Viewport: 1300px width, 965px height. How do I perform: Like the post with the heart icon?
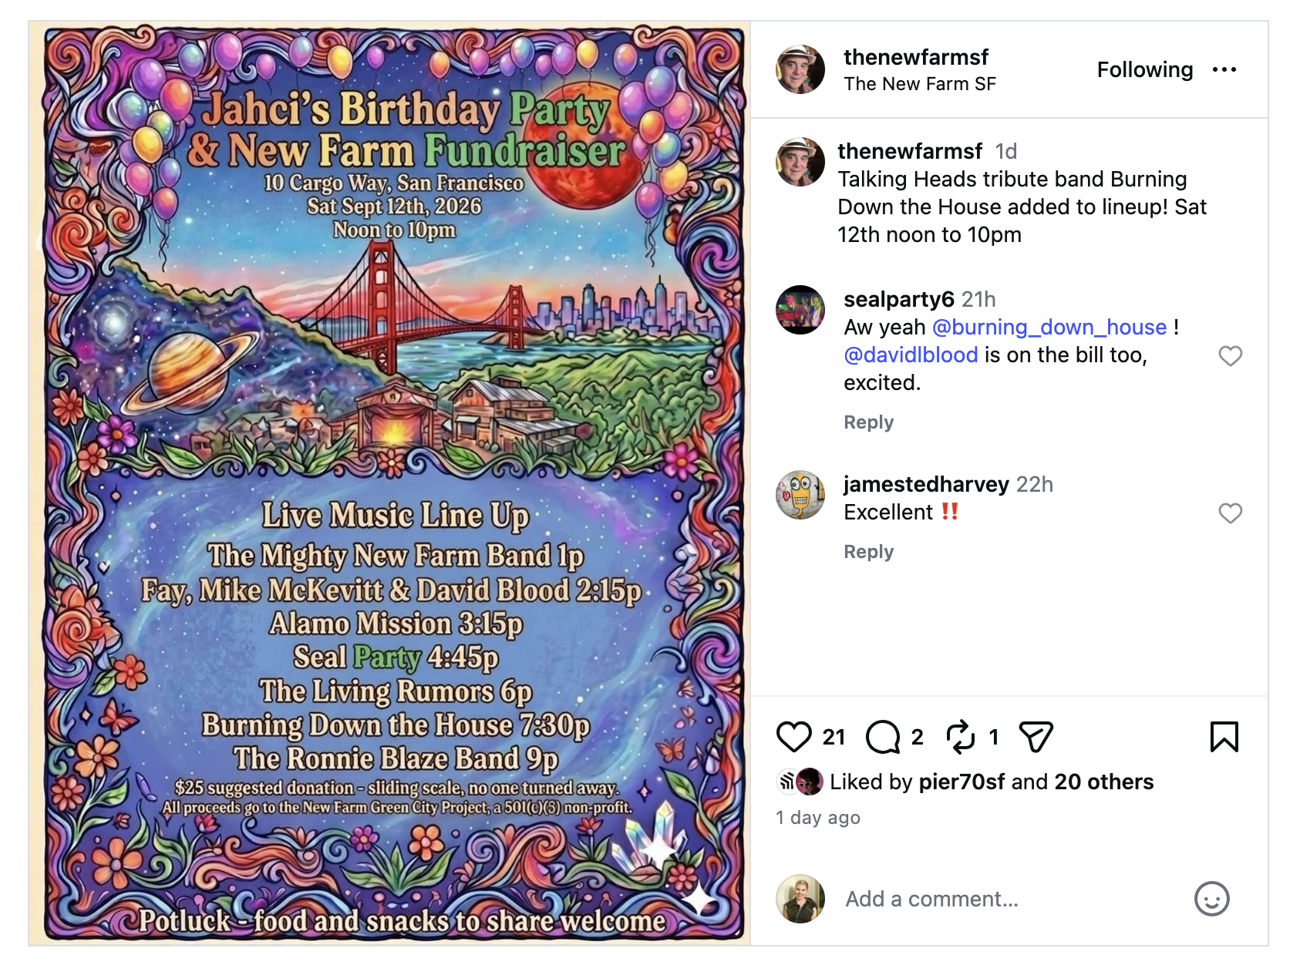[793, 737]
